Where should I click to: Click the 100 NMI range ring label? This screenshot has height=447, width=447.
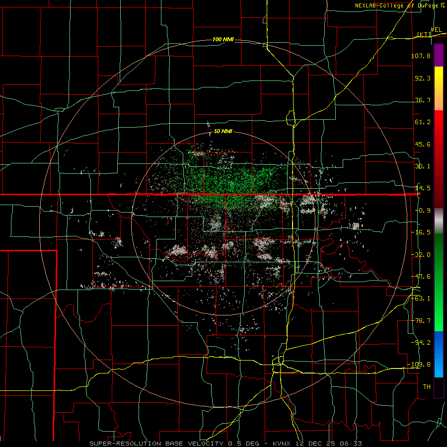(x=223, y=39)
